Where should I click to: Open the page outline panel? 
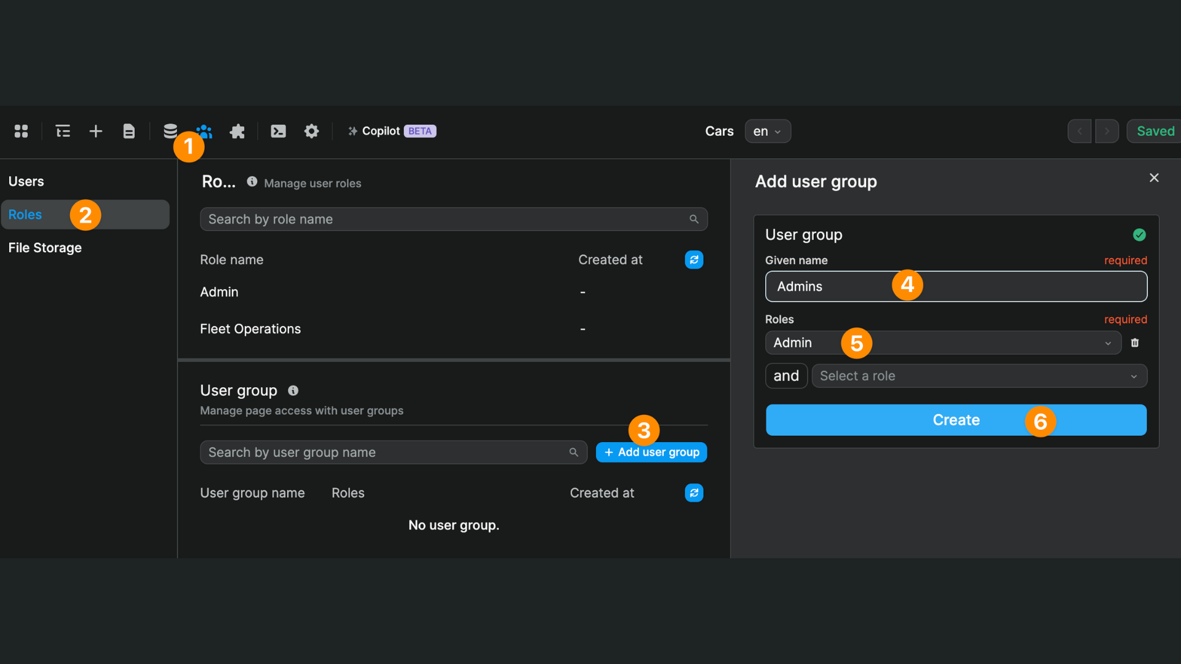point(63,131)
